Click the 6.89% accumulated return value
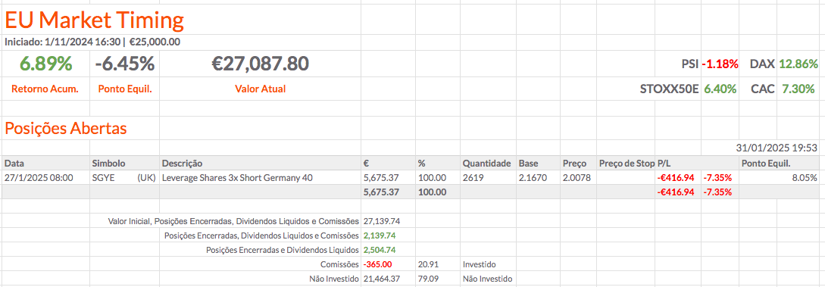This screenshot has height=287, width=825. point(45,64)
